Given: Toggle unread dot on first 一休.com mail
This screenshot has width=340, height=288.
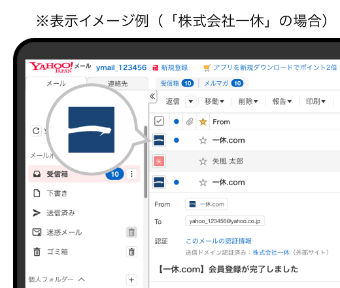Looking at the screenshot, I should click(177, 140).
